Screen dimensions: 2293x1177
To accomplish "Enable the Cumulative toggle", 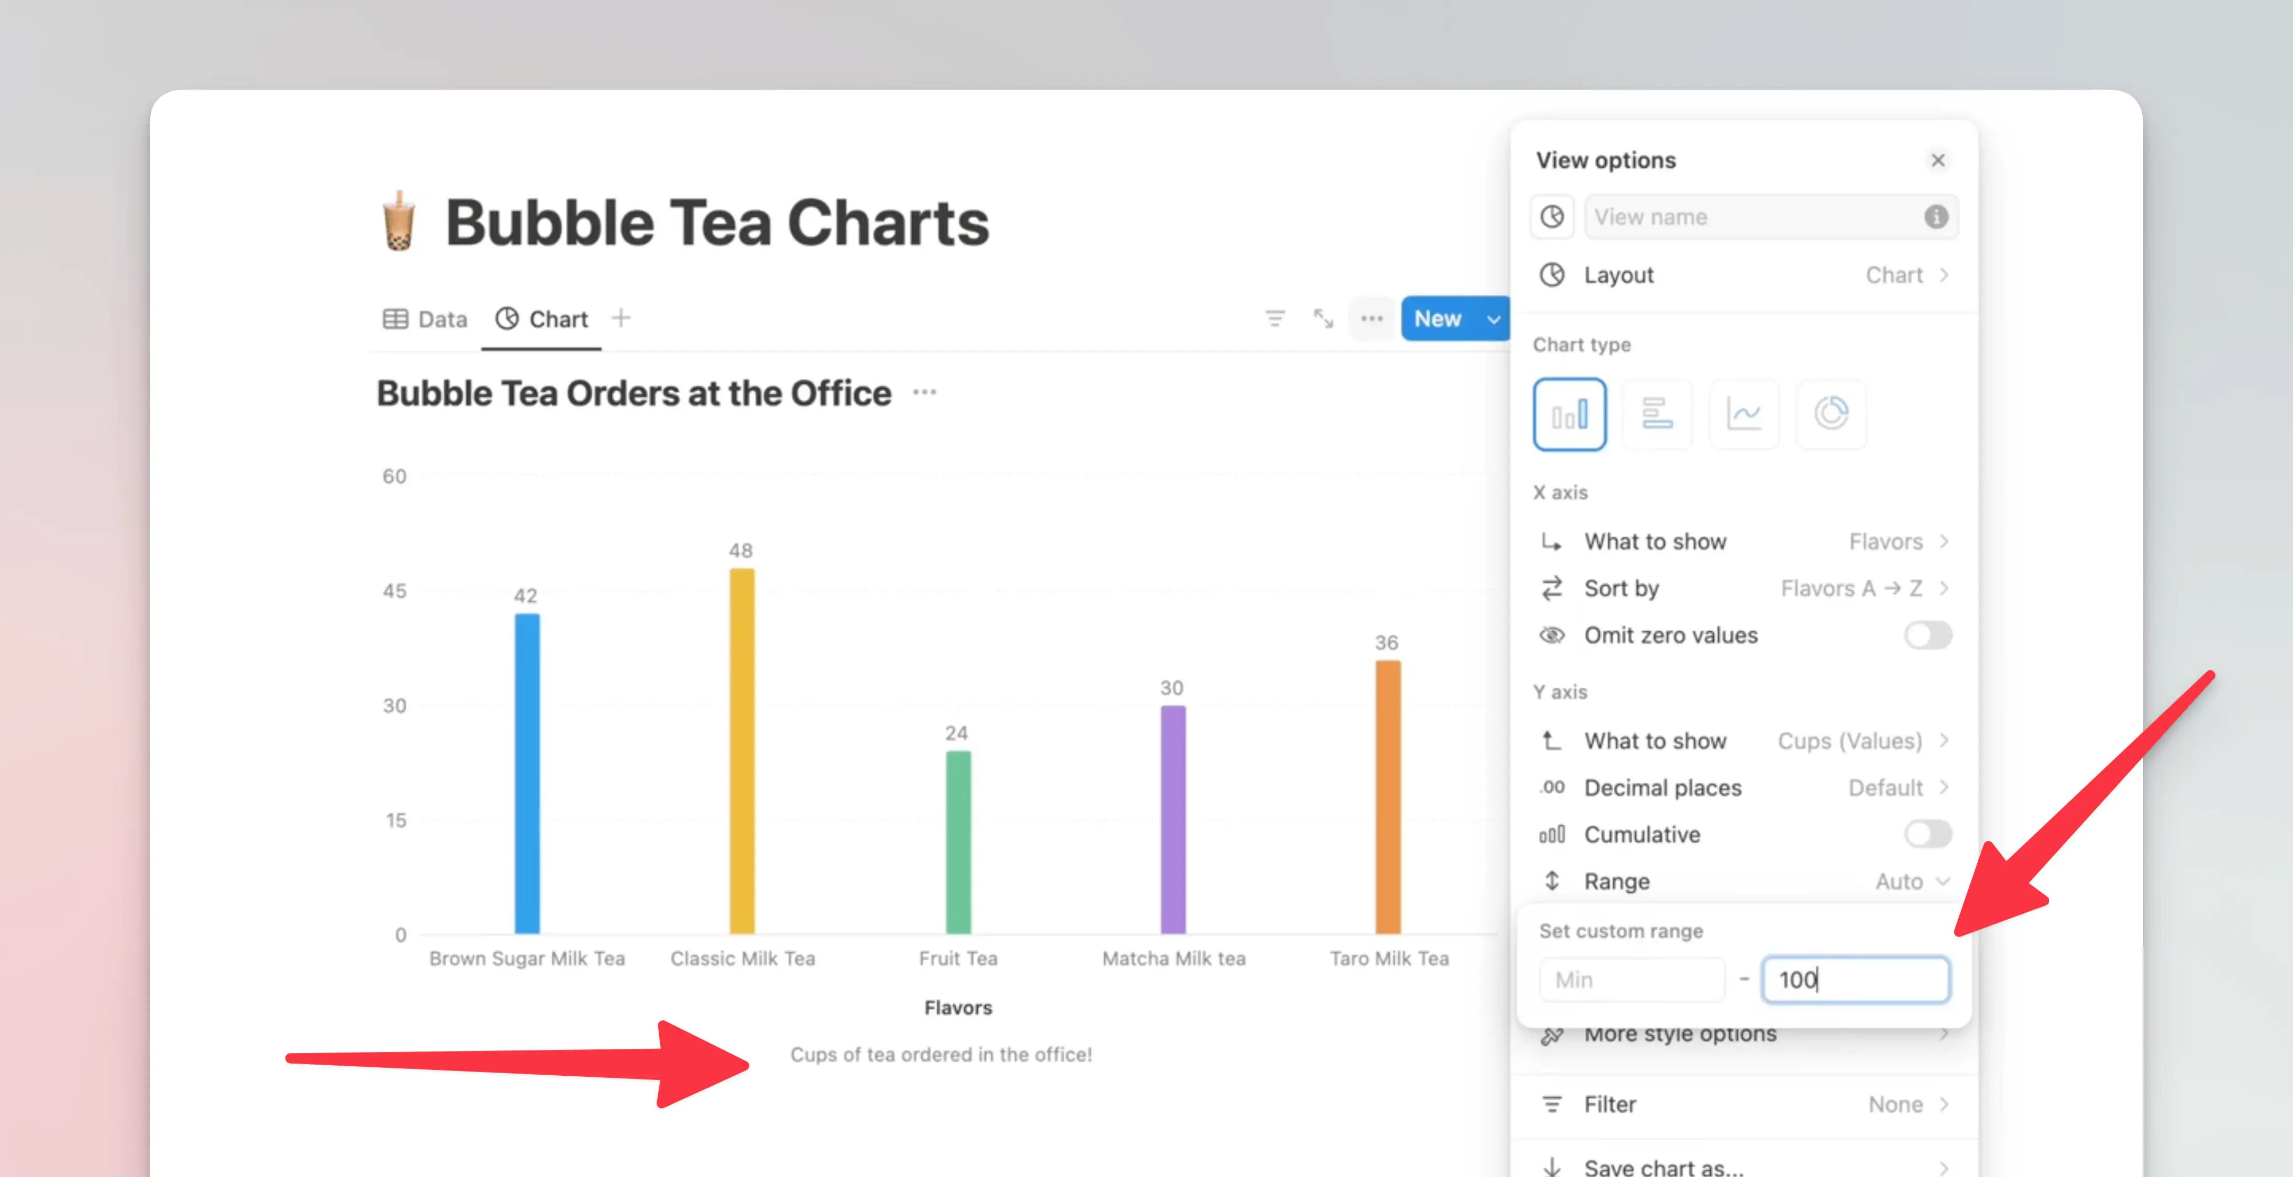I will click(x=1927, y=834).
